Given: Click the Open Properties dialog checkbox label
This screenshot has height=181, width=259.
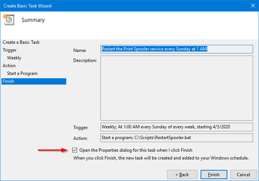Looking at the screenshot, I should 136,150.
